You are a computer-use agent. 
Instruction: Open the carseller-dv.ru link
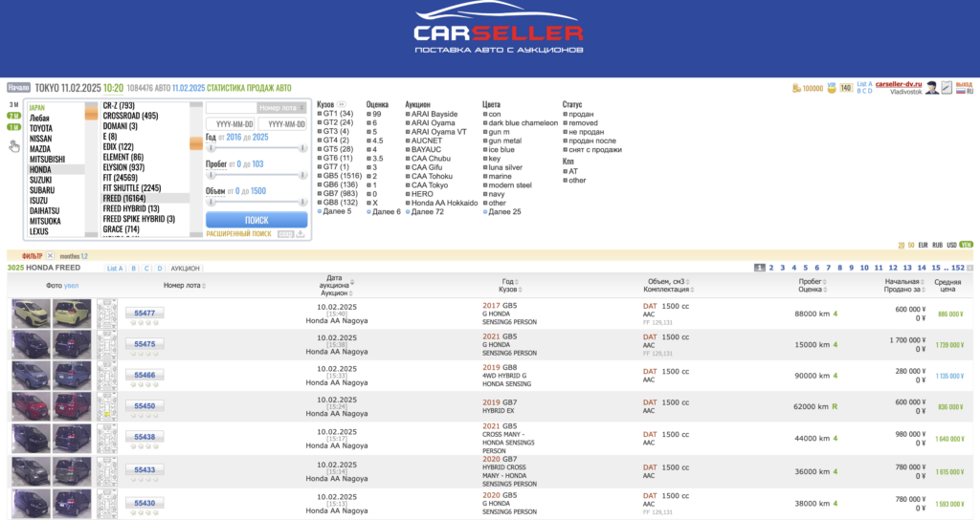point(898,84)
